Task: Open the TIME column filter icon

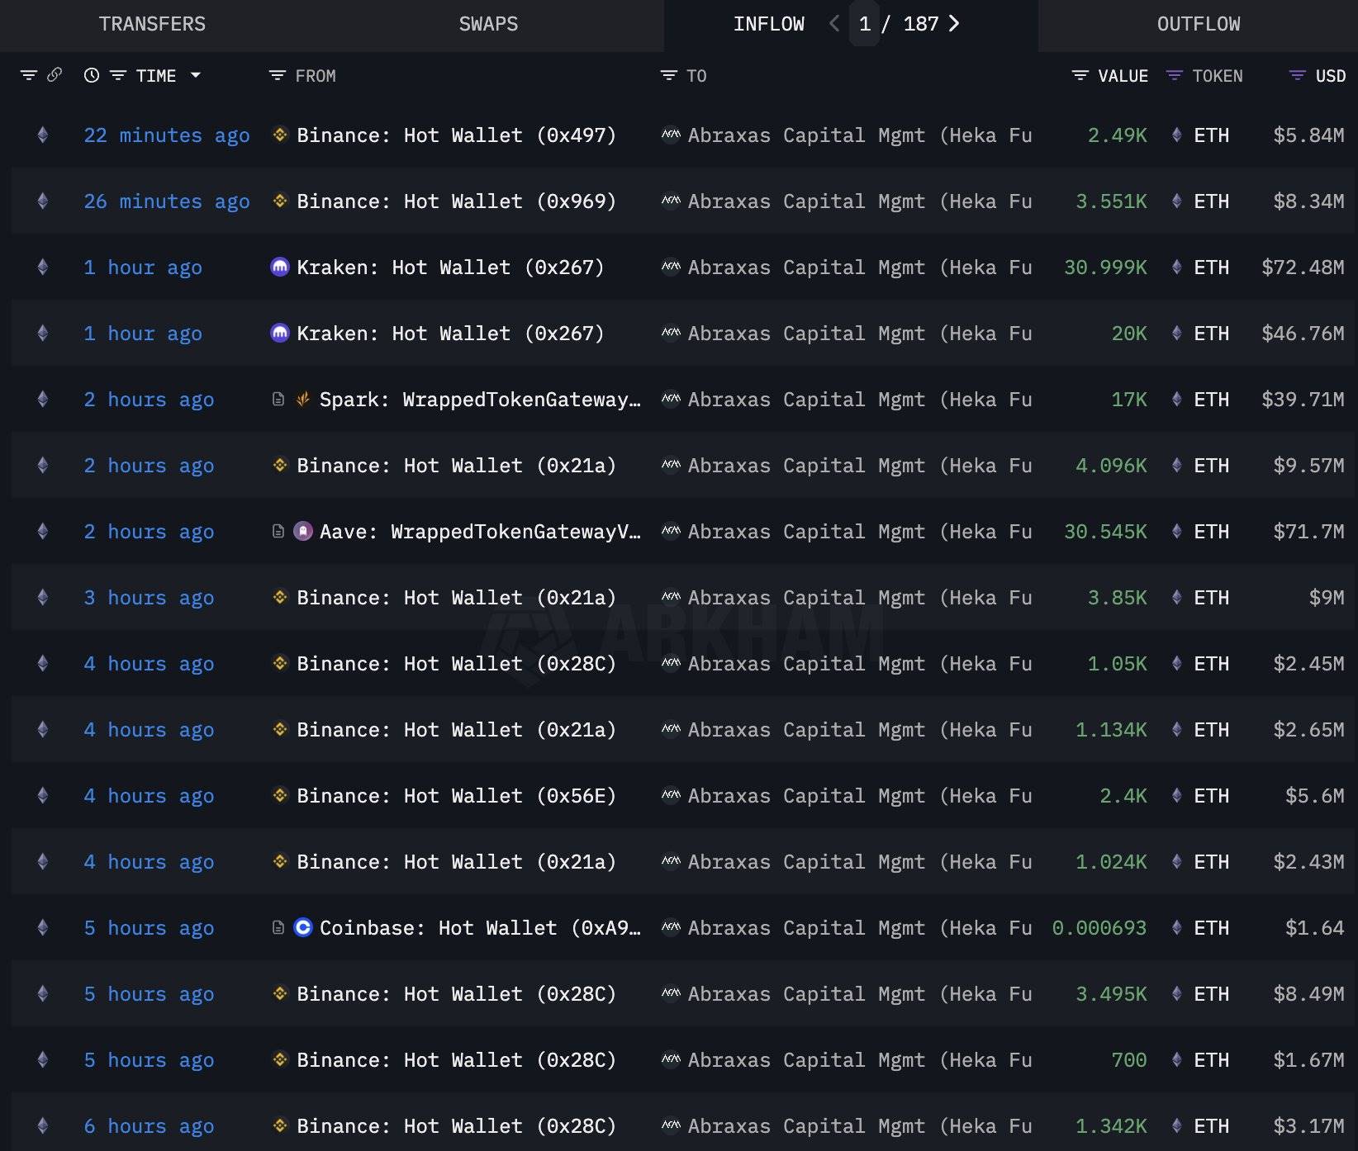Action: pyautogui.click(x=118, y=75)
